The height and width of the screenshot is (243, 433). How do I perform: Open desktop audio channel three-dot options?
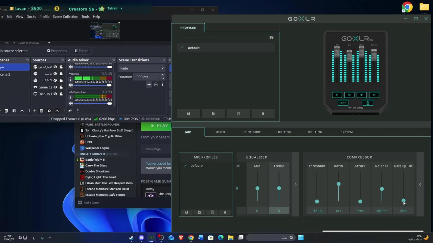click(x=71, y=98)
